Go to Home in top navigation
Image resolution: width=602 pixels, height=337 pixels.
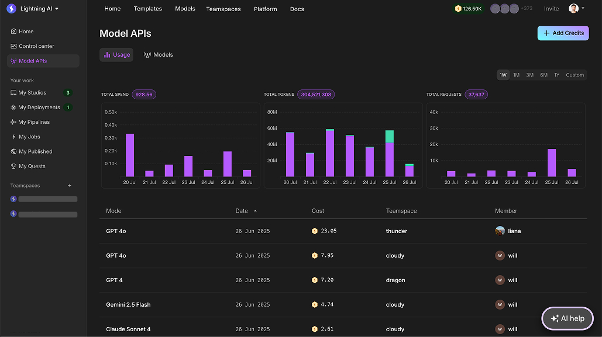click(x=112, y=9)
